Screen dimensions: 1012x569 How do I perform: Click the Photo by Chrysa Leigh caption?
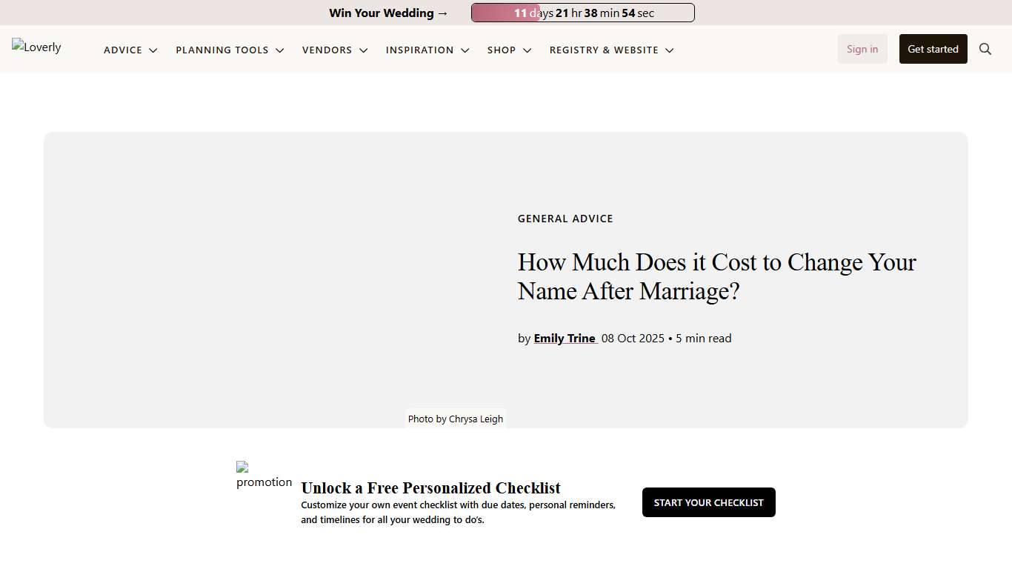(455, 419)
